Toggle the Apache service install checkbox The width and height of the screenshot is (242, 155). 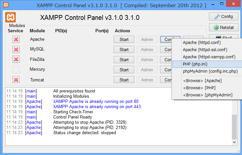[x=16, y=39]
